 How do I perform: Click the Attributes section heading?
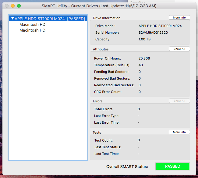click(x=101, y=49)
